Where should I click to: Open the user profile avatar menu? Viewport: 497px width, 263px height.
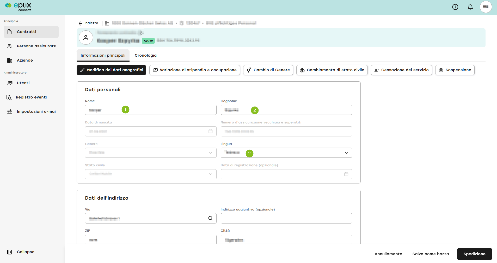[x=486, y=7]
